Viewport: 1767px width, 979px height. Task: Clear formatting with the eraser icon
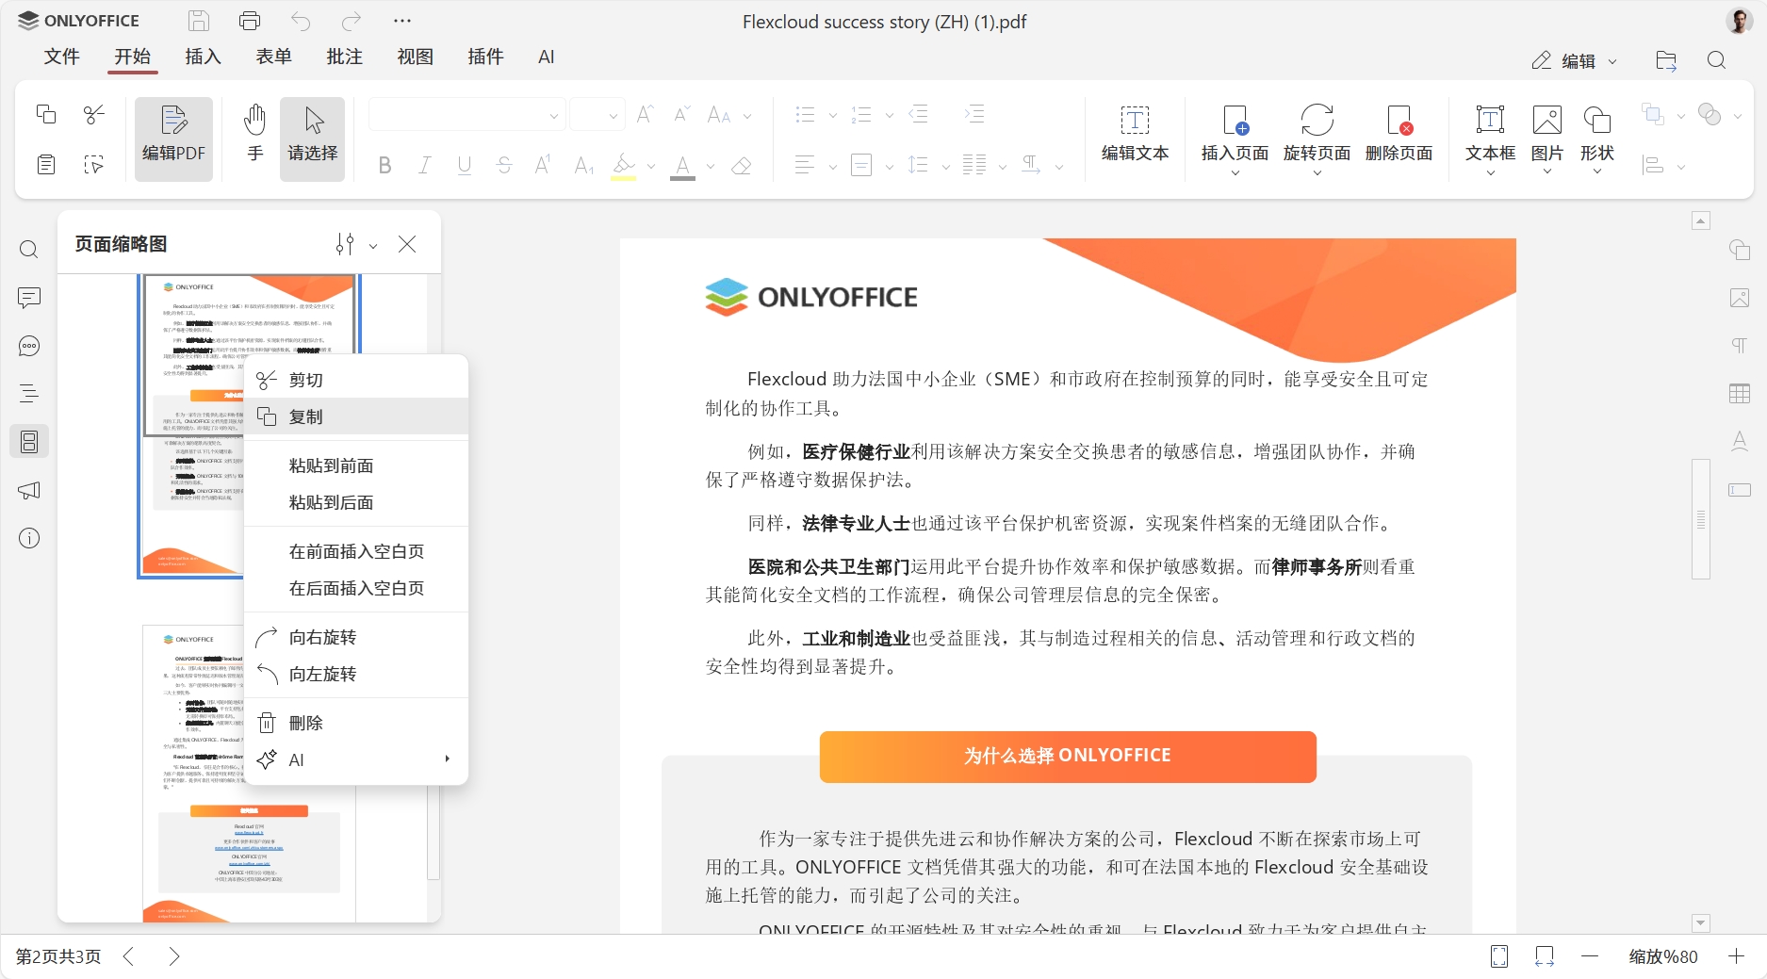(742, 166)
